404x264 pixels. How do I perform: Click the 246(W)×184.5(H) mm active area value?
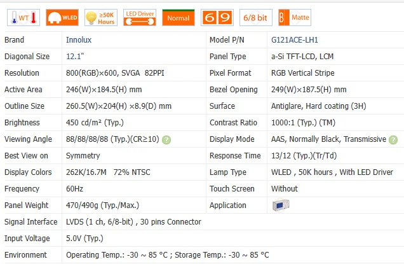tap(104, 90)
